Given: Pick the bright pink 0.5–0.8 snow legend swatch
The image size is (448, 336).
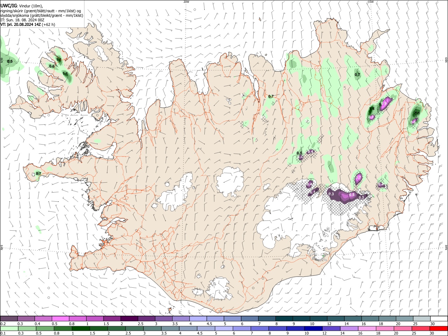Looking at the screenshot, I should point(61,319).
